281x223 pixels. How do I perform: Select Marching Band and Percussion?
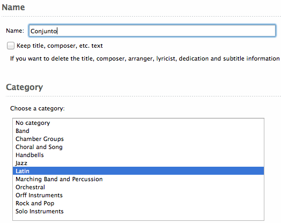(x=138, y=179)
